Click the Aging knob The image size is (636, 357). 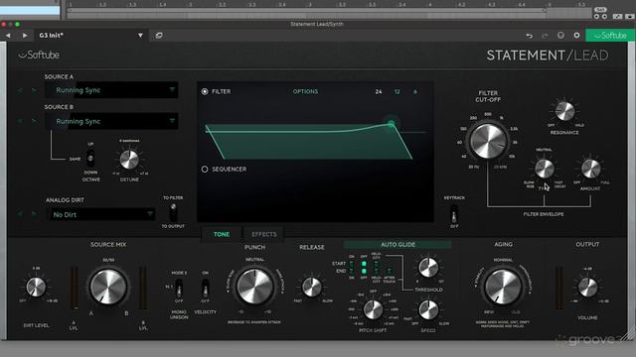click(x=503, y=287)
